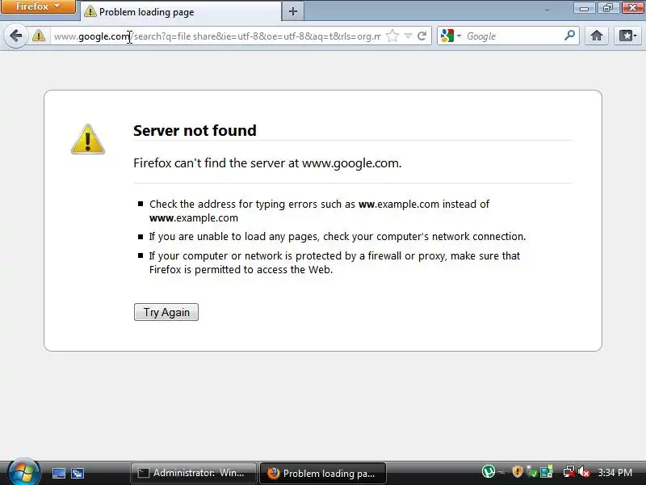The image size is (646, 485).
Task: Go to the home page
Action: (596, 36)
